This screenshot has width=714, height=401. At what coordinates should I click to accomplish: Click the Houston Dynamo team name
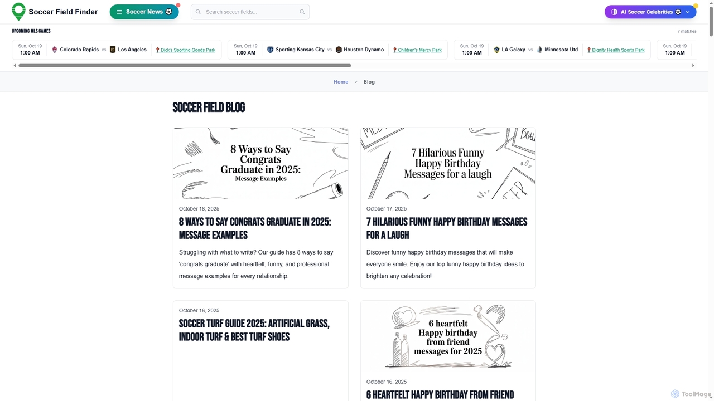[x=364, y=50]
